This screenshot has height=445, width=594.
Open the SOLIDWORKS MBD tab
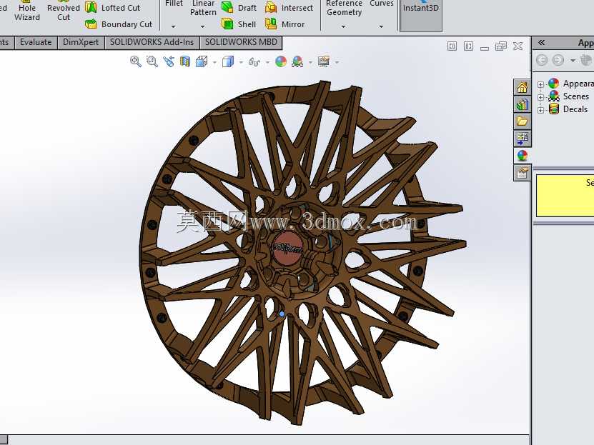[241, 42]
